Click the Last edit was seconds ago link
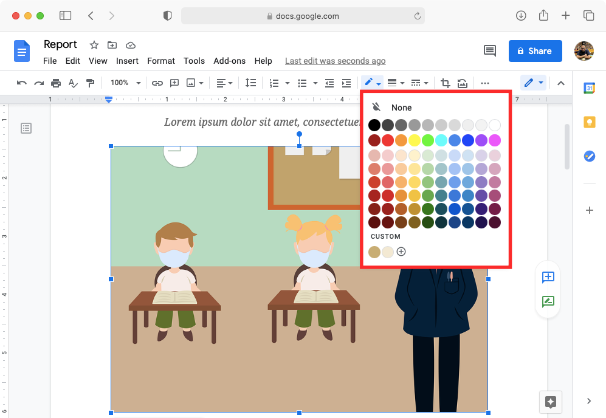This screenshot has width=606, height=418. pos(335,61)
